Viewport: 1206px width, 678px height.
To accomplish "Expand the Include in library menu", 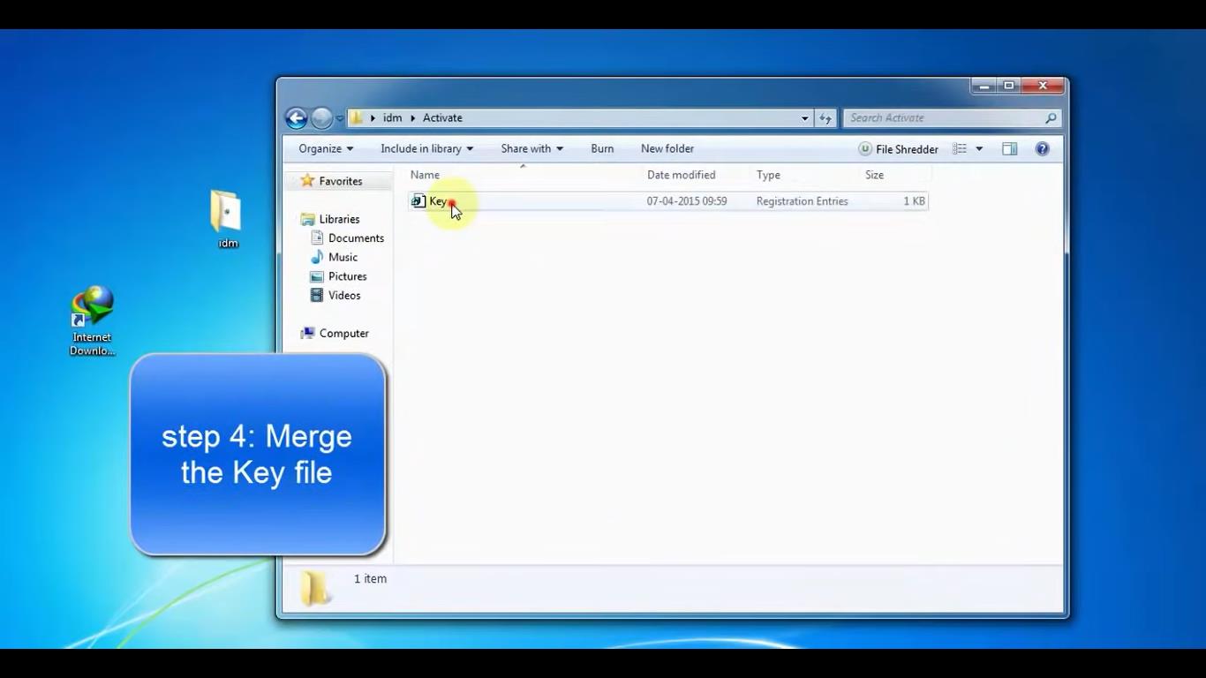I will [x=426, y=149].
